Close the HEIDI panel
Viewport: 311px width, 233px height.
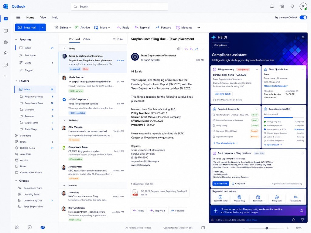pyautogui.click(x=303, y=37)
